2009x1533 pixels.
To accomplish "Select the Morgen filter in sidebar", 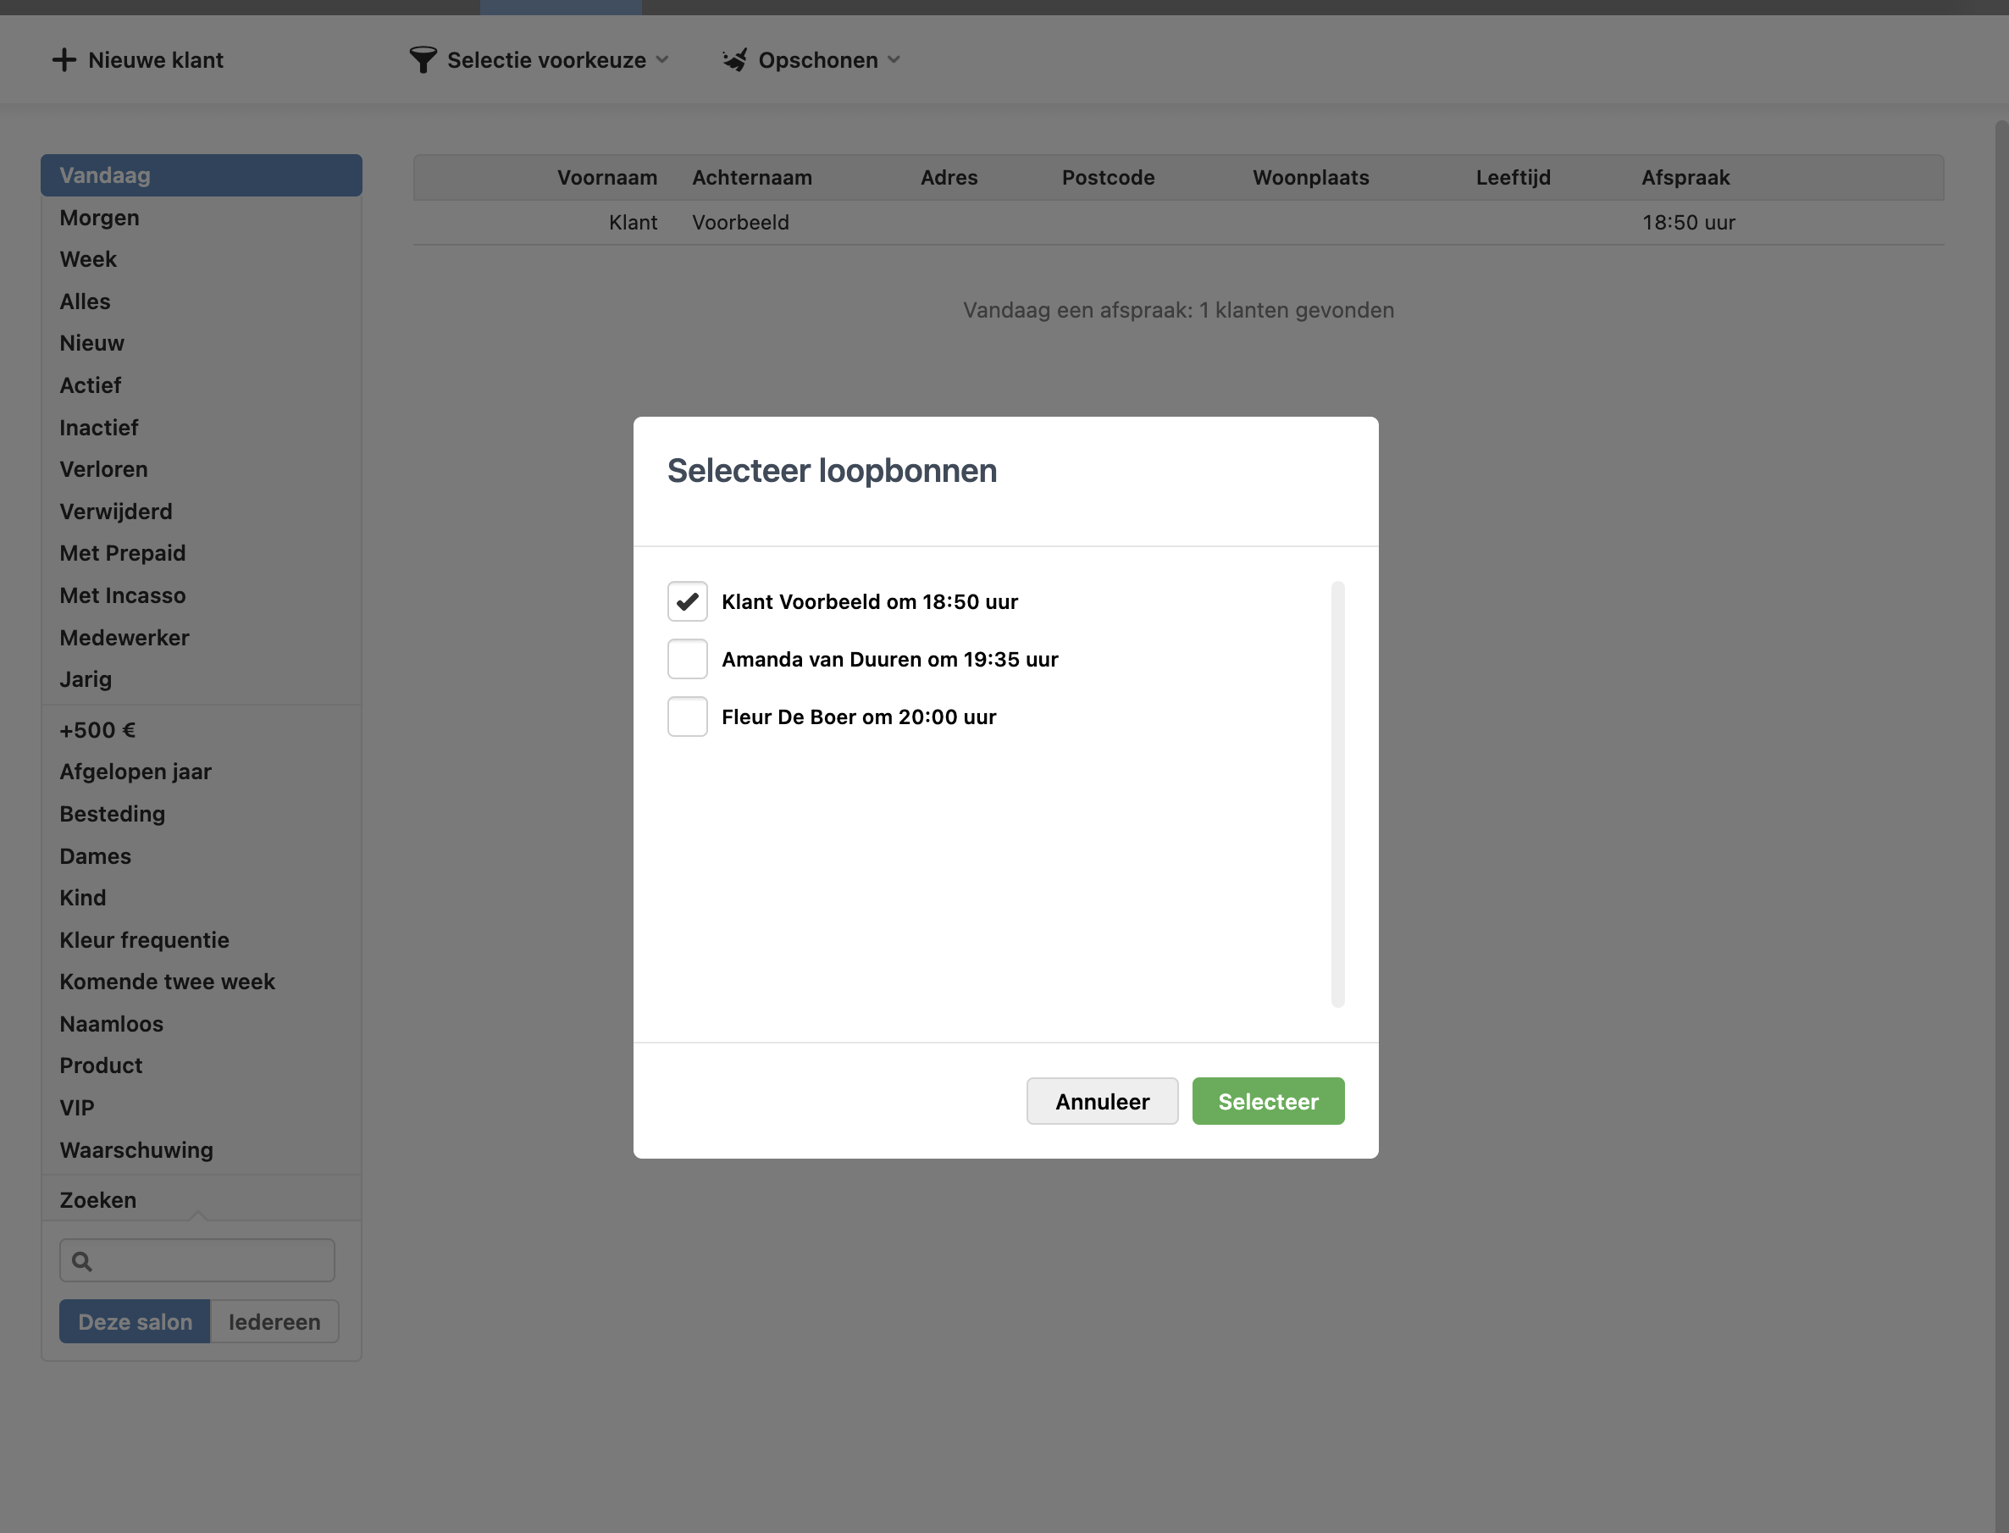I will 99,217.
